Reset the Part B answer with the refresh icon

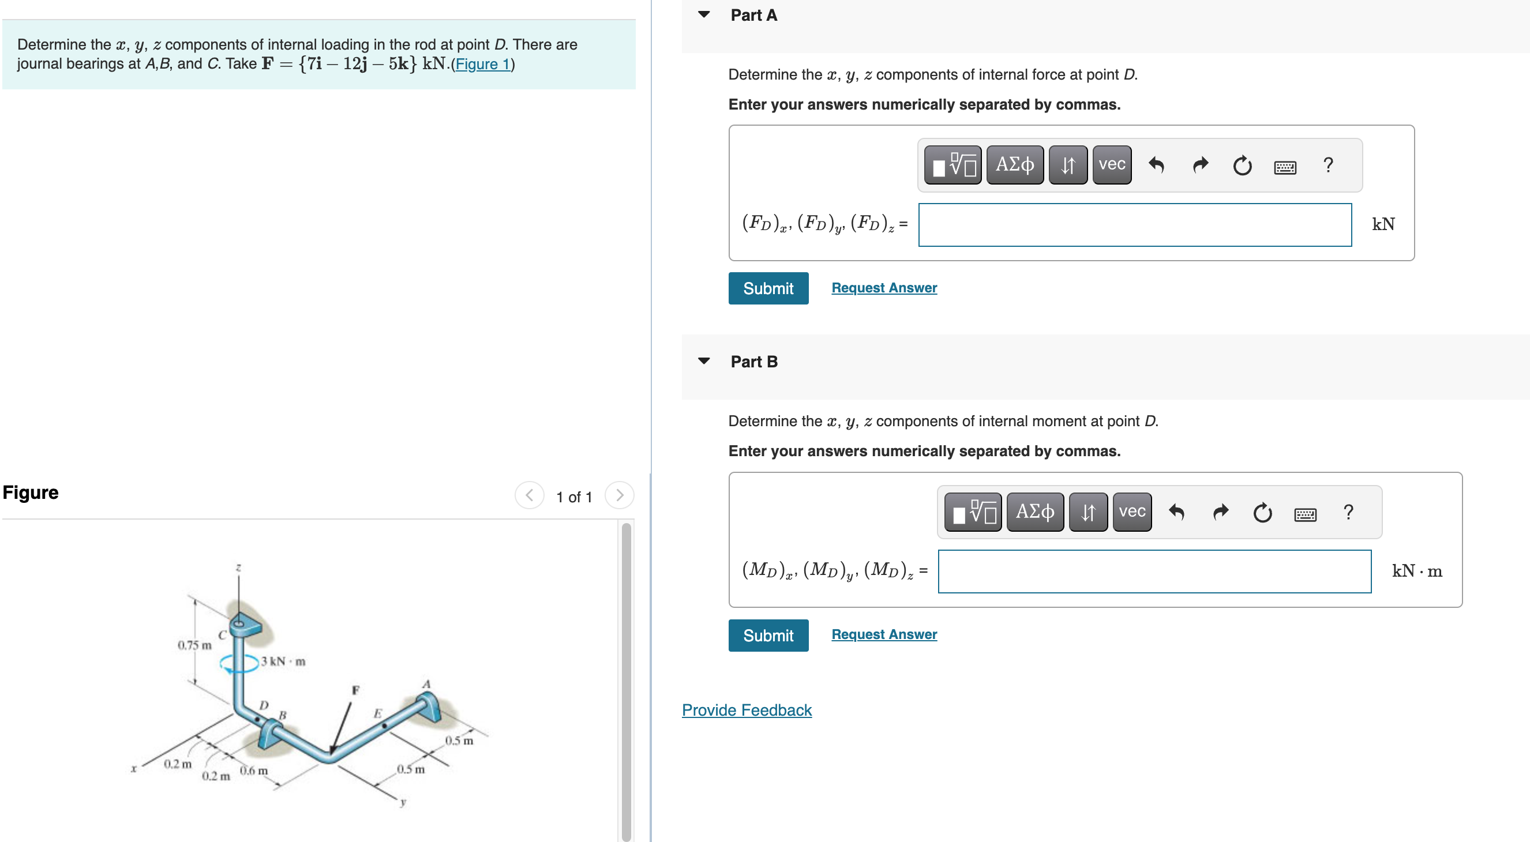(1262, 512)
